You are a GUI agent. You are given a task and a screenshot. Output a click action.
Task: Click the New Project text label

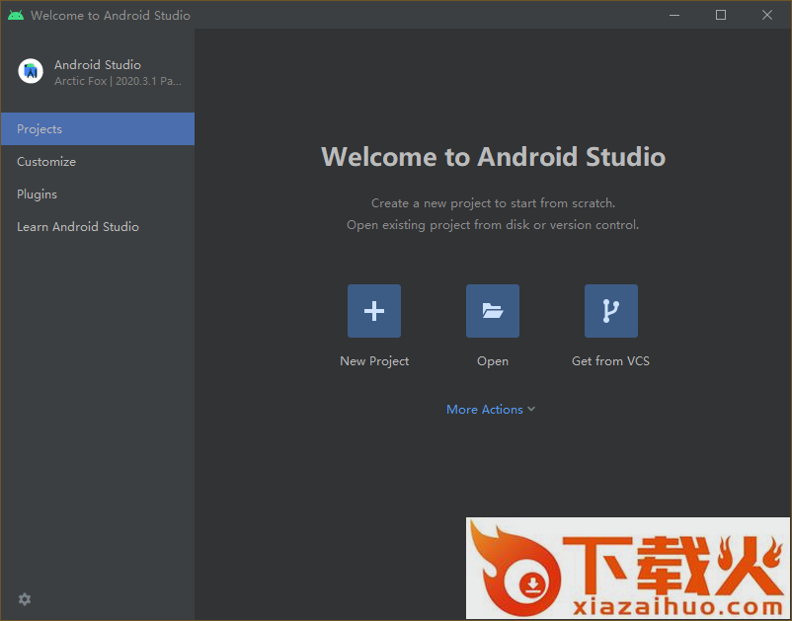[x=374, y=361]
